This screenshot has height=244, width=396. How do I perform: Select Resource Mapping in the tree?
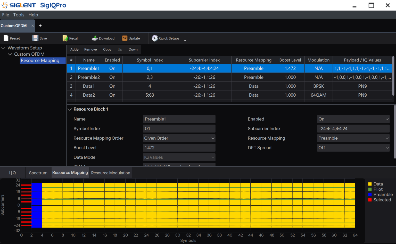tap(40, 60)
